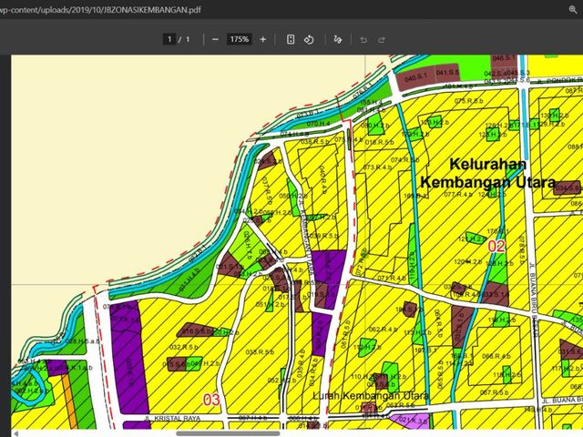
Task: Click the 070.H.4 green strip label
Action: pos(318,124)
